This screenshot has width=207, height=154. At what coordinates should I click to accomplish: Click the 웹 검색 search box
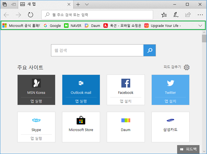pos(97,50)
